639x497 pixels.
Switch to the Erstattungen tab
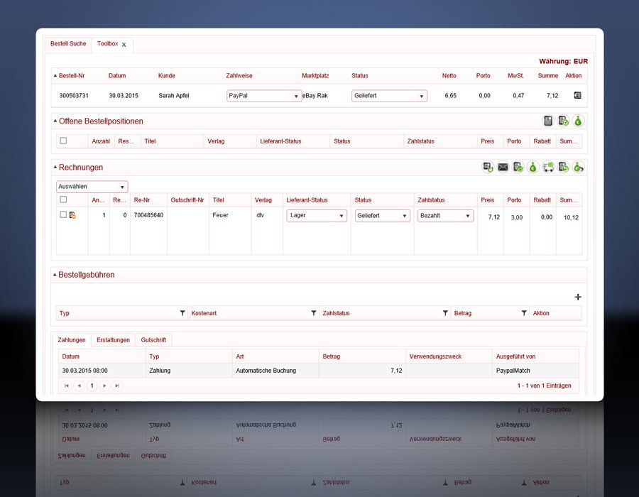click(x=114, y=340)
